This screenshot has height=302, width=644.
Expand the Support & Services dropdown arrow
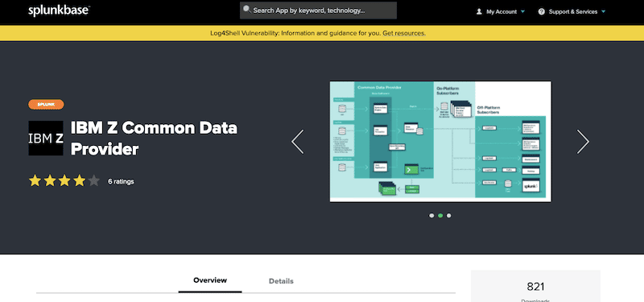tap(603, 11)
